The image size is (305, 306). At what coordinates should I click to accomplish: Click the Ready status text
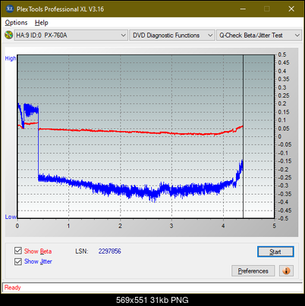point(12,288)
